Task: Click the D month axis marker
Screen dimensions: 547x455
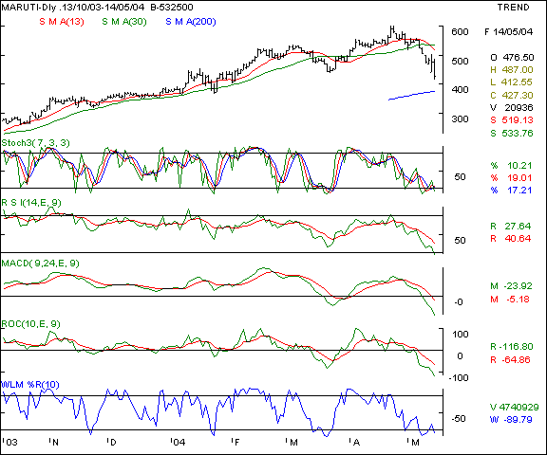Action: [112, 442]
